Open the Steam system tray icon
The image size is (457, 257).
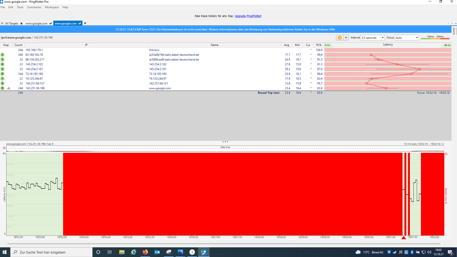[395, 252]
